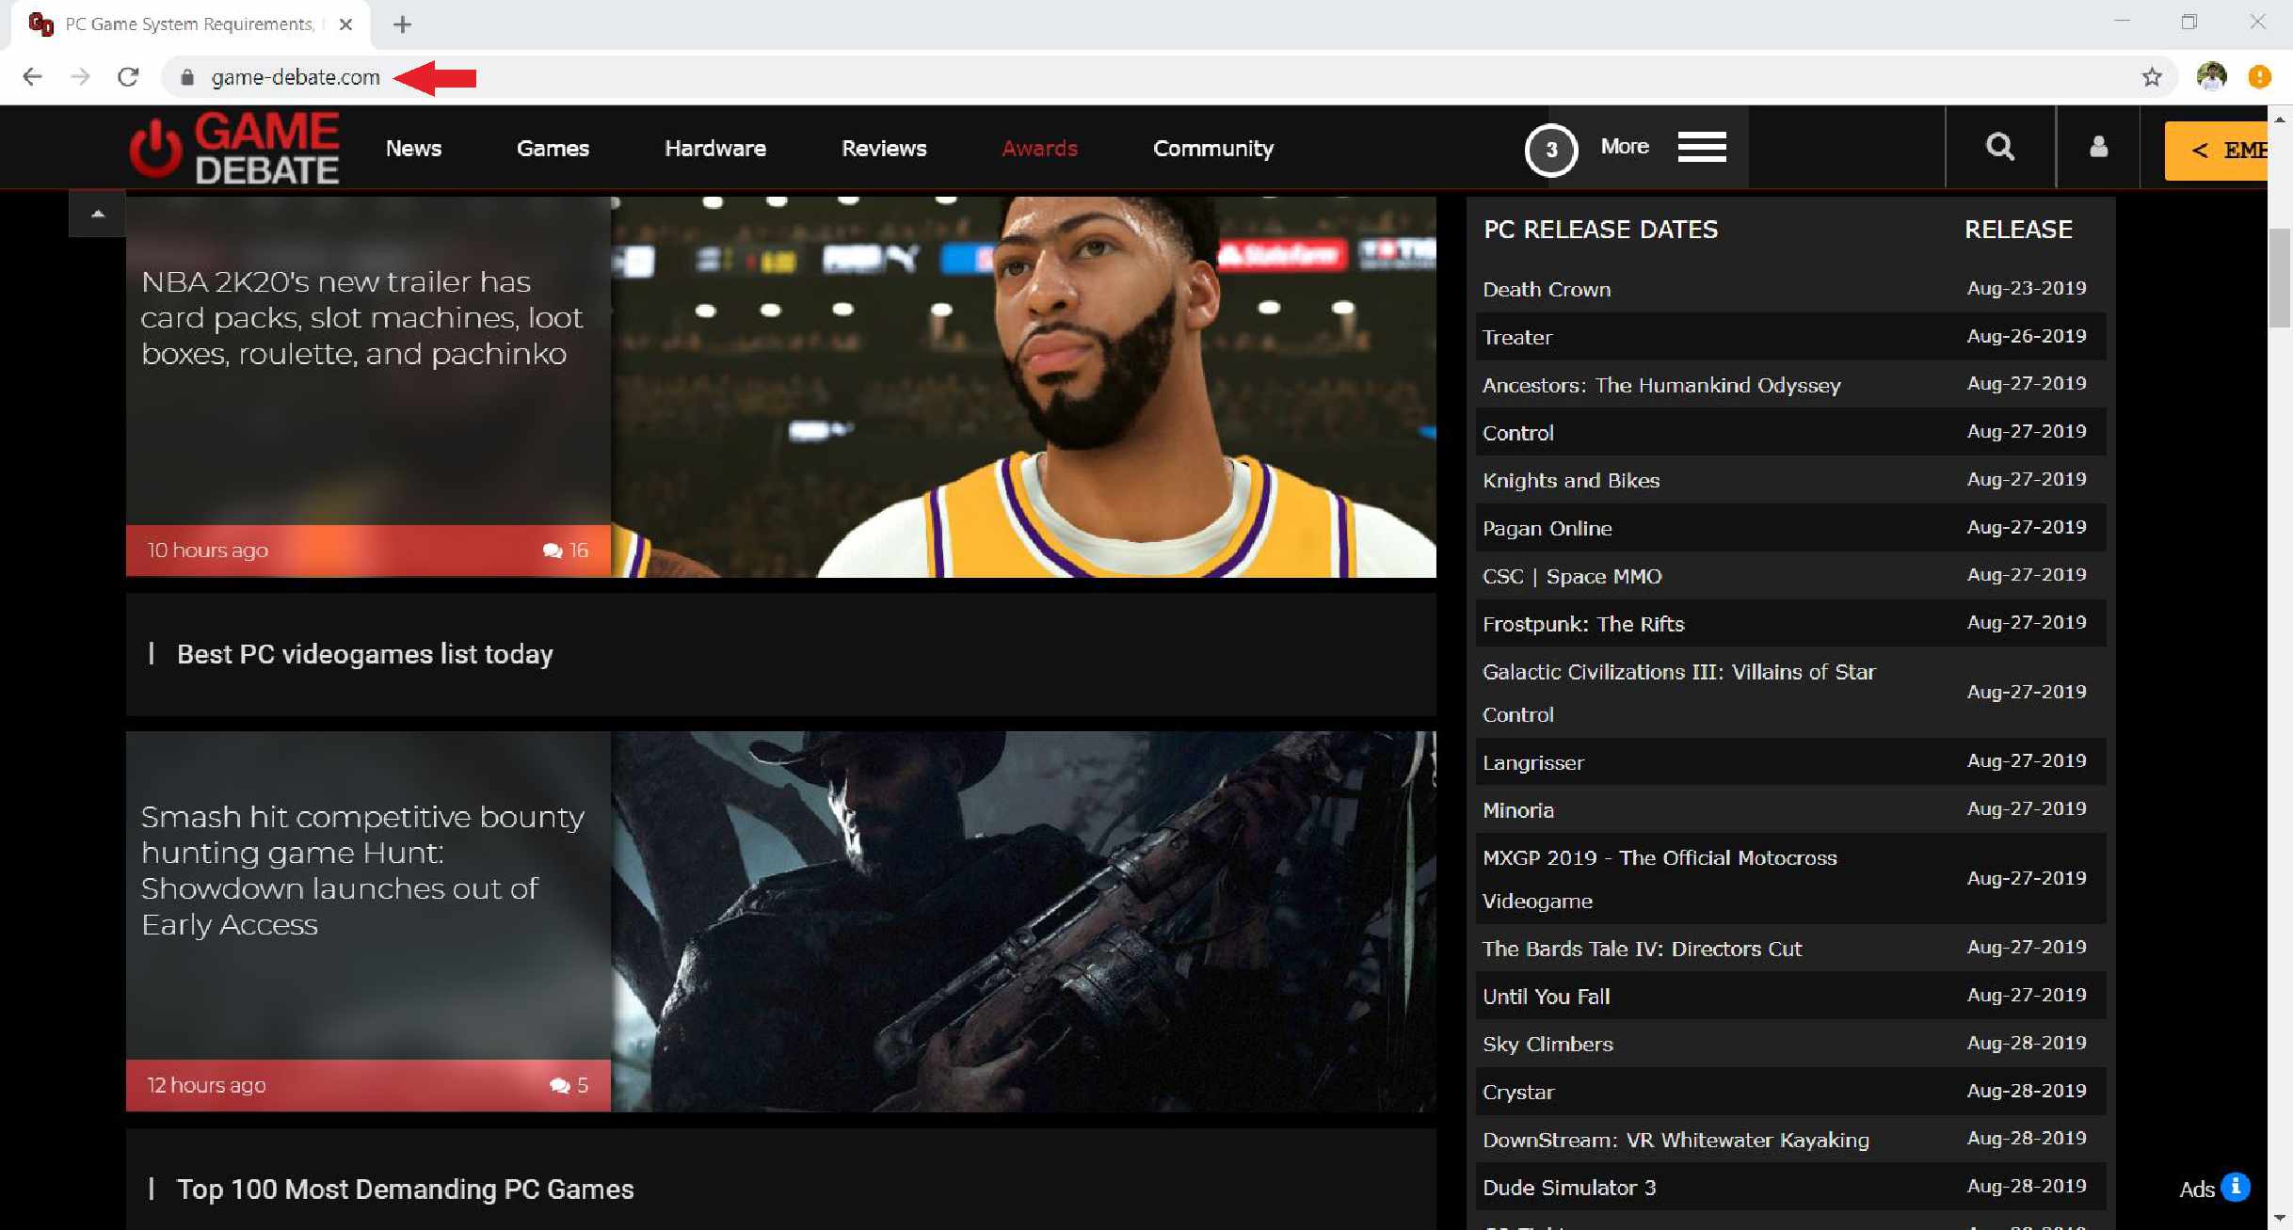Open the hamburger More menu icon

(1701, 147)
